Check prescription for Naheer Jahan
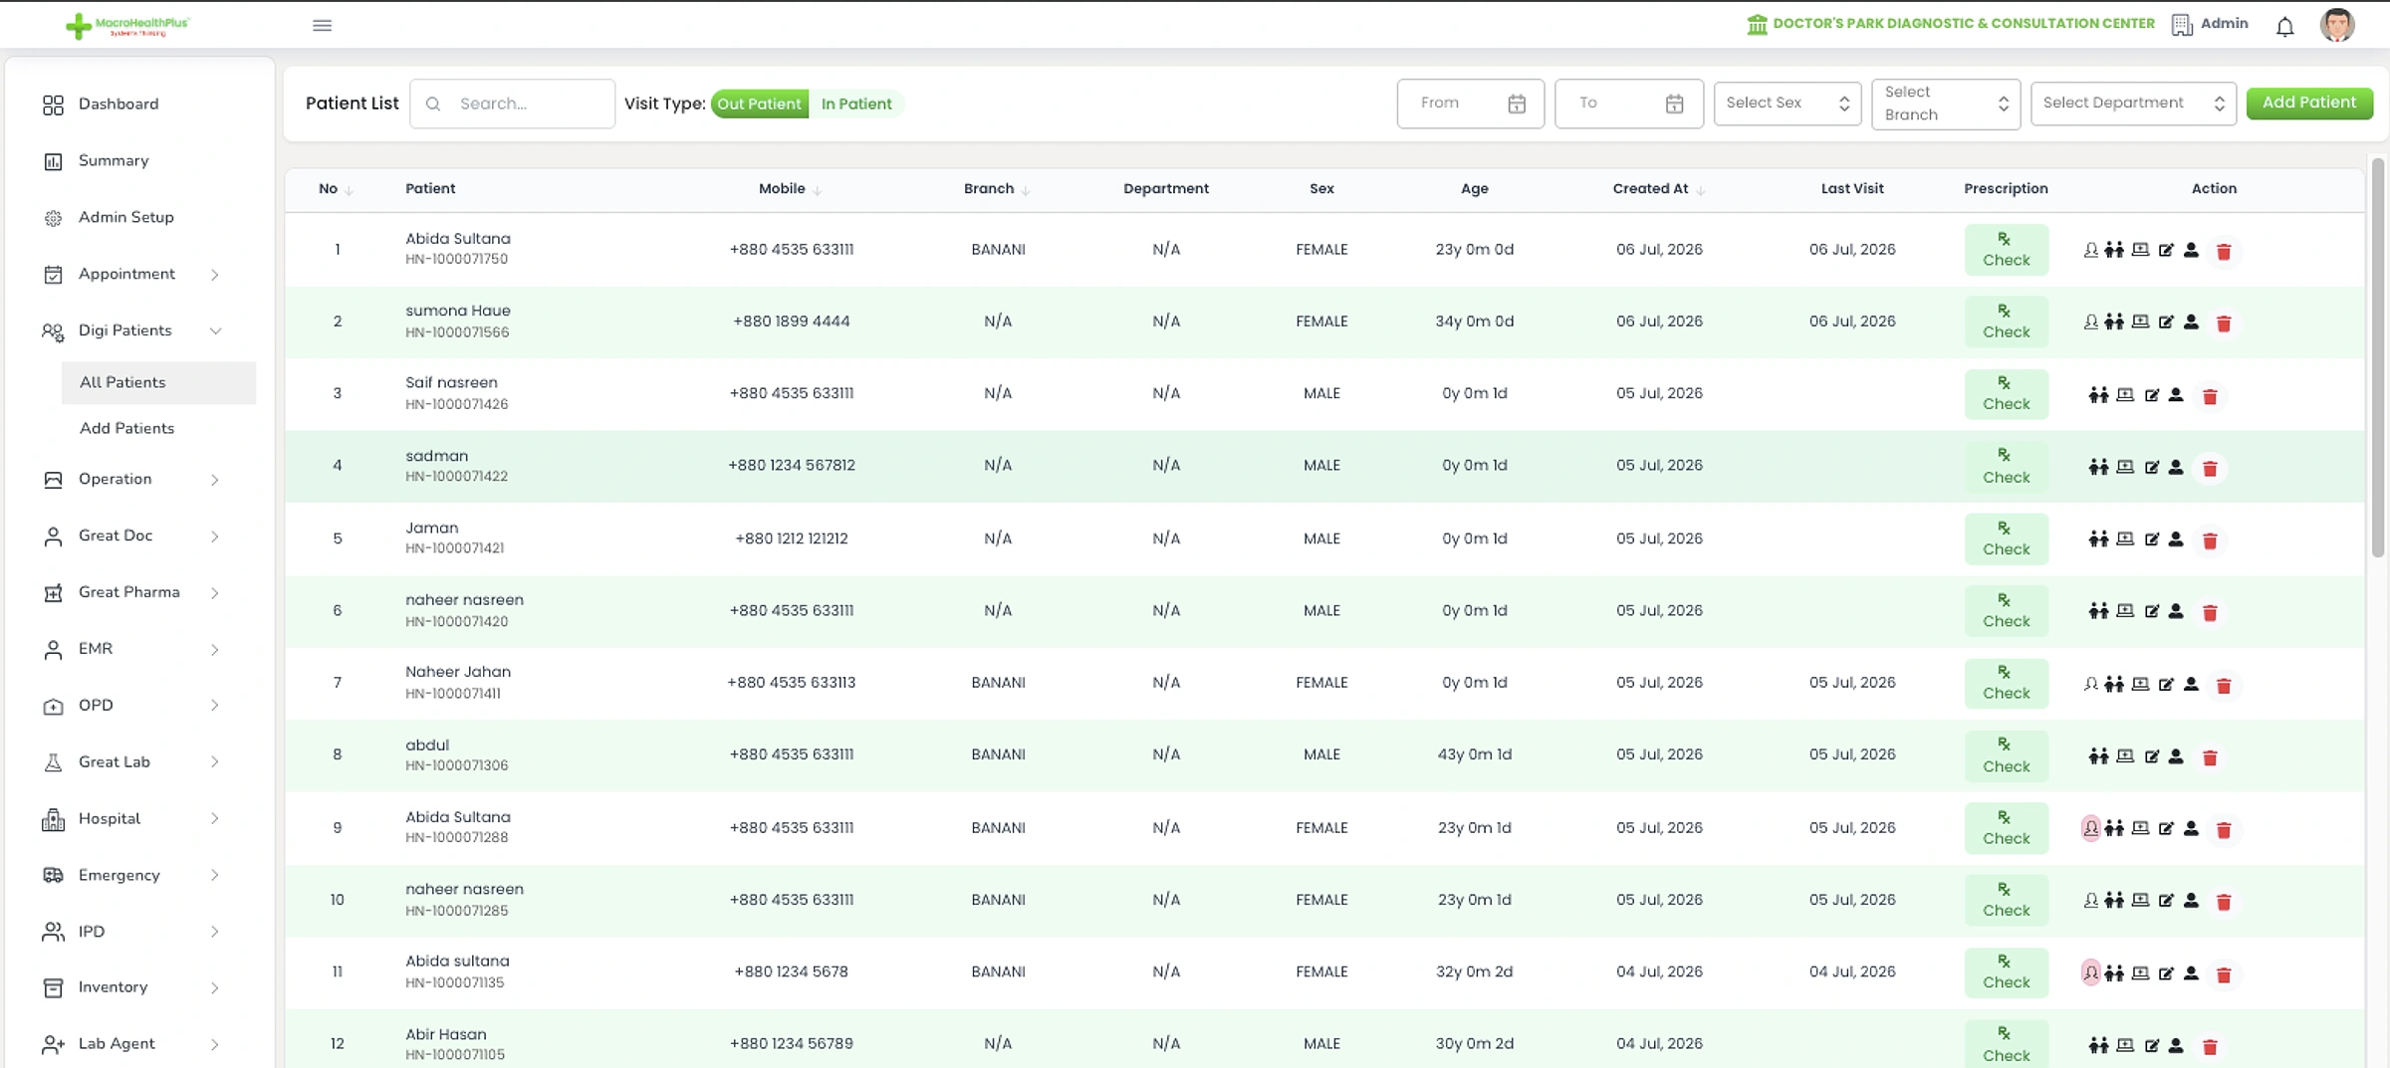This screenshot has width=2390, height=1068. click(x=2006, y=683)
